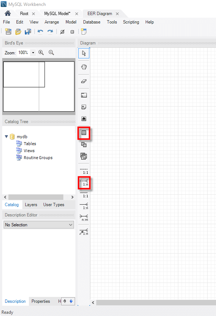
Task: Toggle the grid display toolbar button
Action: [x=72, y=32]
